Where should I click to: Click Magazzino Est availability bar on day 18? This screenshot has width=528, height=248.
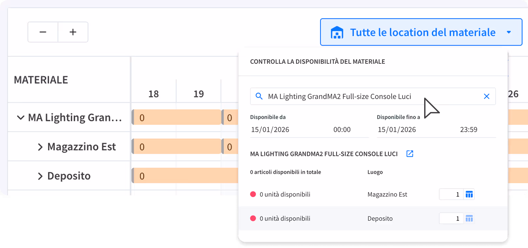pyautogui.click(x=176, y=146)
